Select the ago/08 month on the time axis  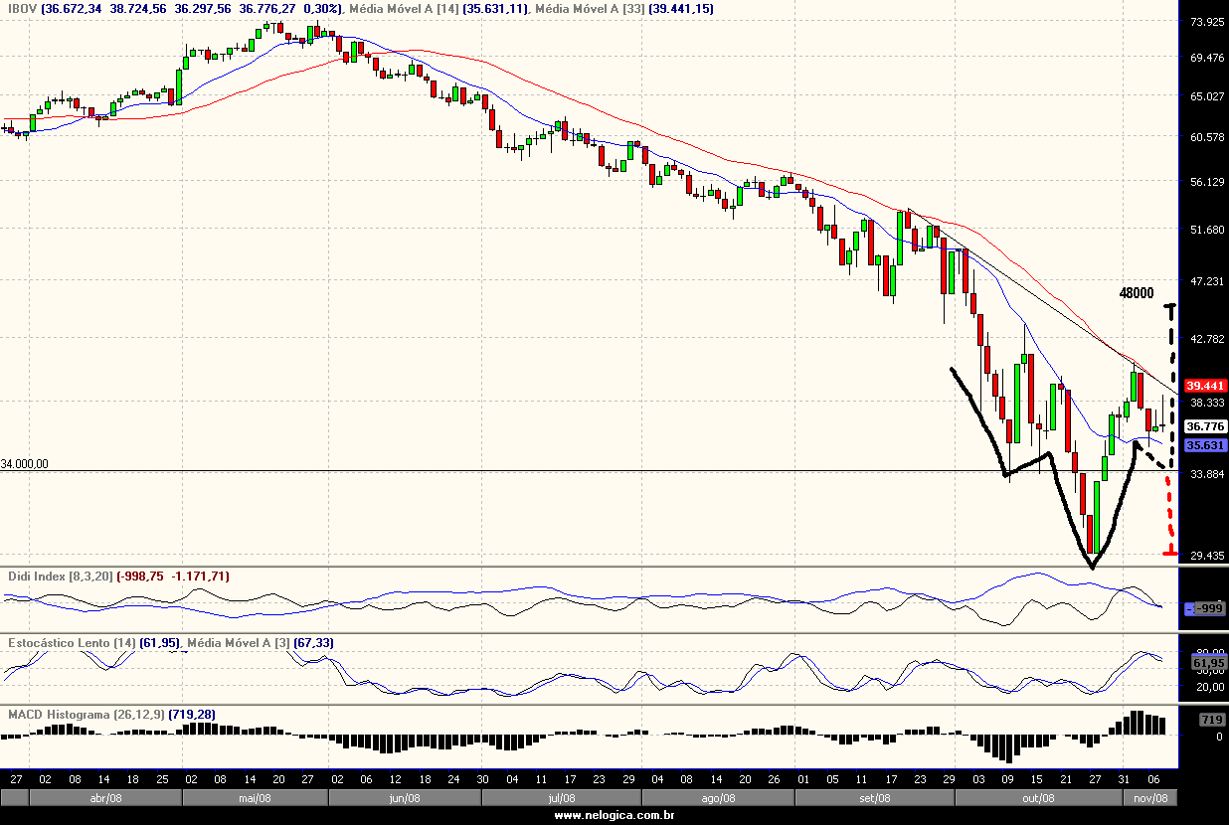(718, 798)
